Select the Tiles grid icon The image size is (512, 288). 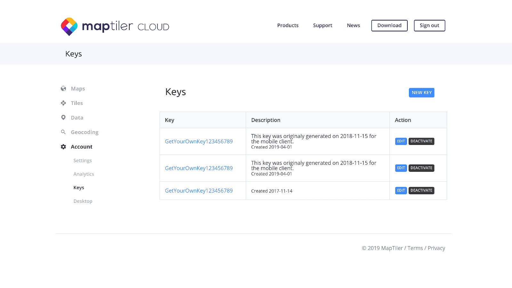(x=63, y=103)
